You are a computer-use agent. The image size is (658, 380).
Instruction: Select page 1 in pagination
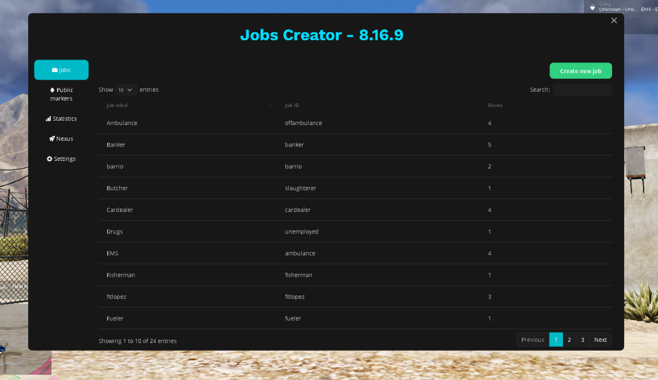(x=556, y=339)
